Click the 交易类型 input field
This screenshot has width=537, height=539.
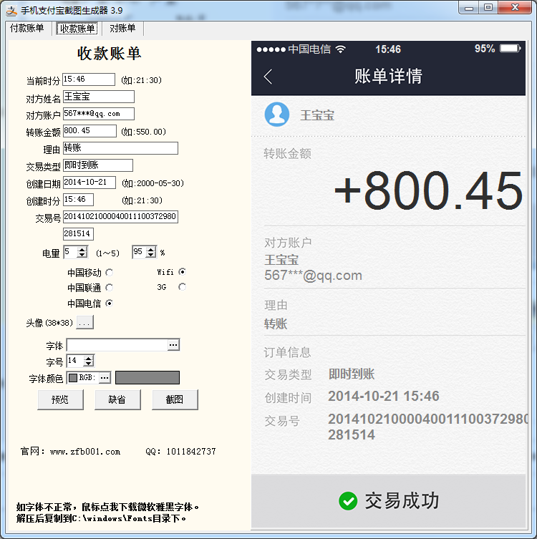pos(97,165)
